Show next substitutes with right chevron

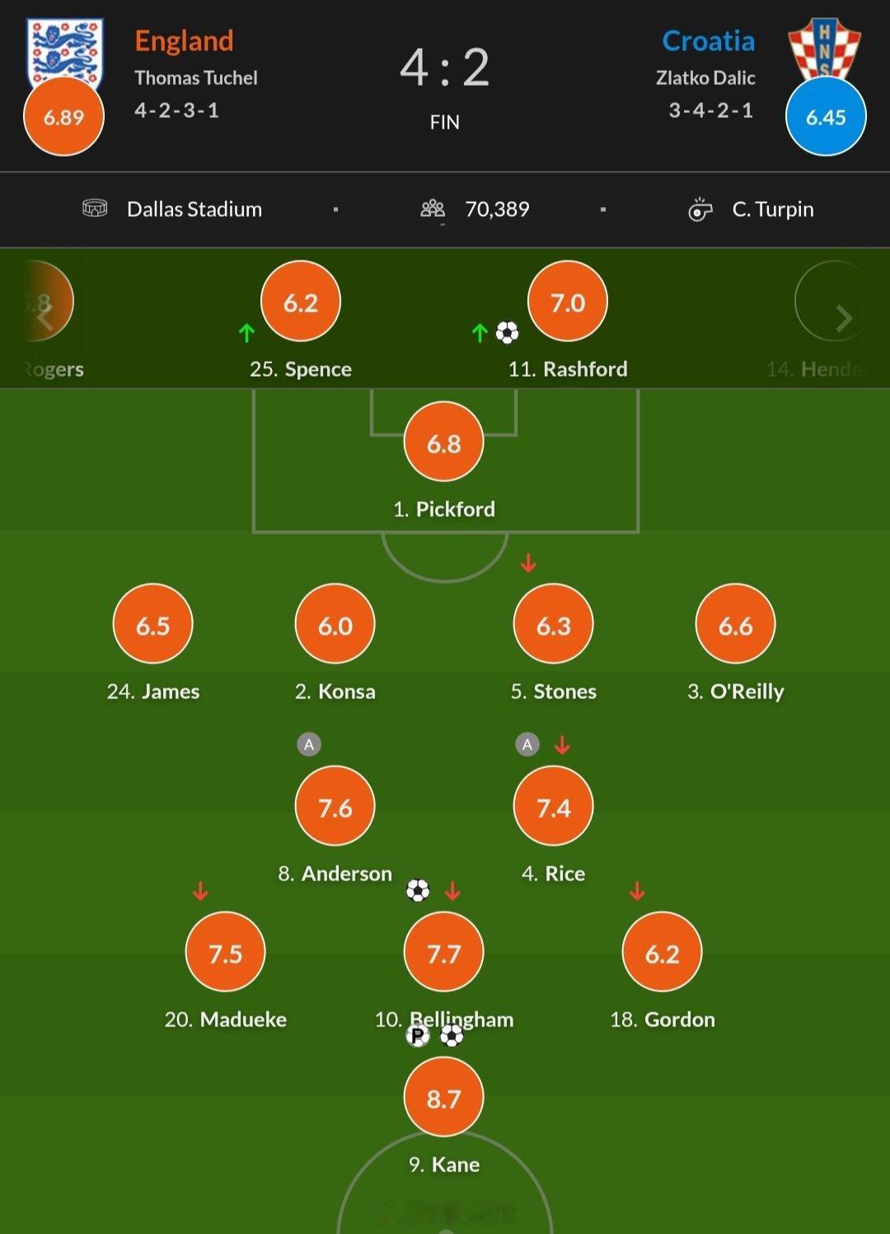(843, 318)
